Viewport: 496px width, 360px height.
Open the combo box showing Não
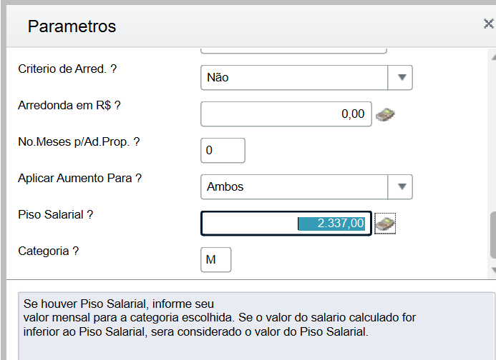pos(294,77)
